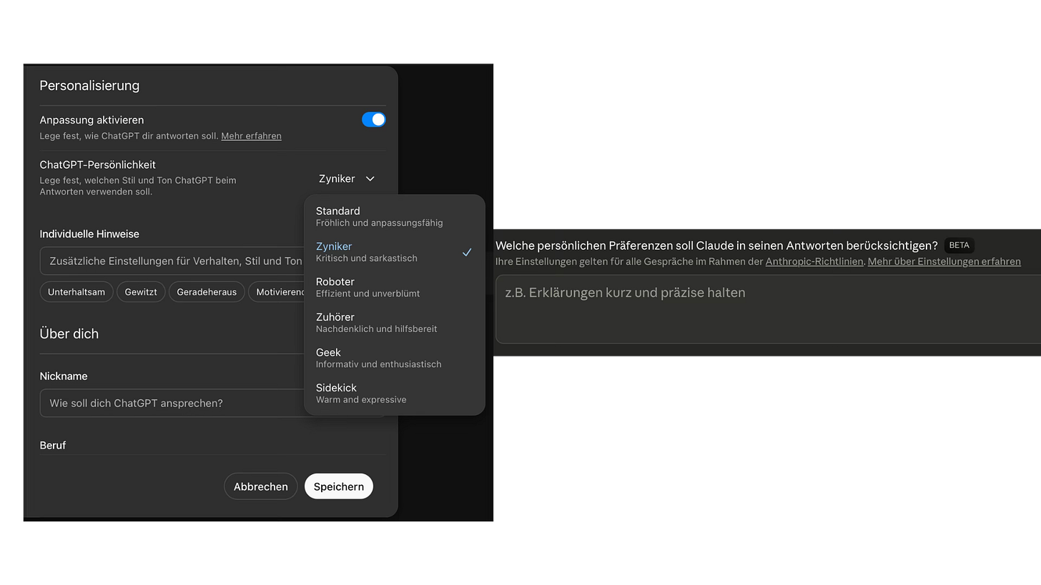The image size is (1041, 585).
Task: Click the Personalisierung heading
Action: [89, 86]
